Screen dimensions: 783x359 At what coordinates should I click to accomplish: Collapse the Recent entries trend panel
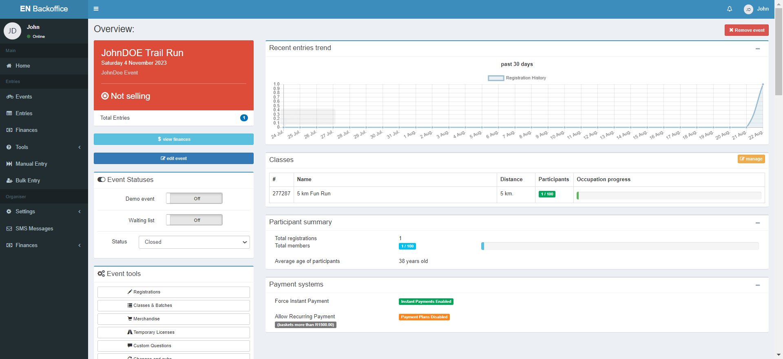(x=758, y=48)
